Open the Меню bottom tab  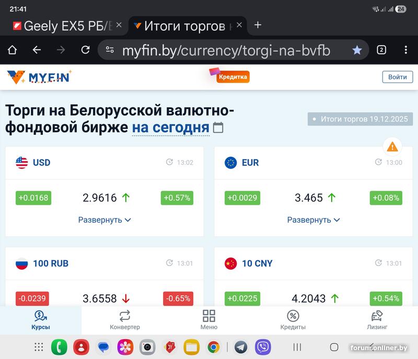[x=209, y=320]
